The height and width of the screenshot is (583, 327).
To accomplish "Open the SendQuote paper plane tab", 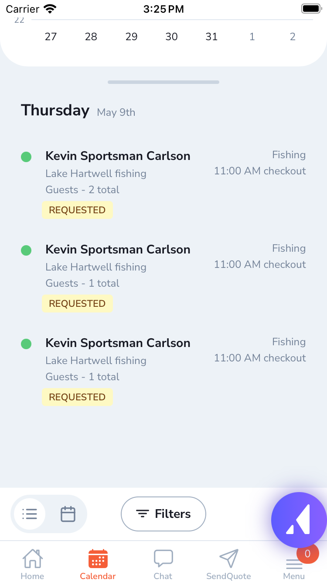I will tap(228, 564).
